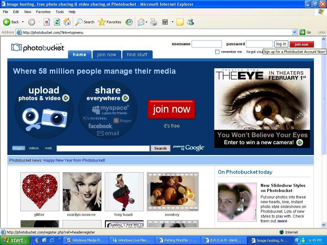Open the marilyn monroe thumbnail
The image size is (327, 245).
tap(82, 192)
